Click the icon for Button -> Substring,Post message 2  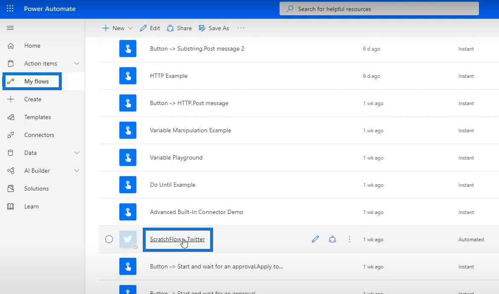128,49
